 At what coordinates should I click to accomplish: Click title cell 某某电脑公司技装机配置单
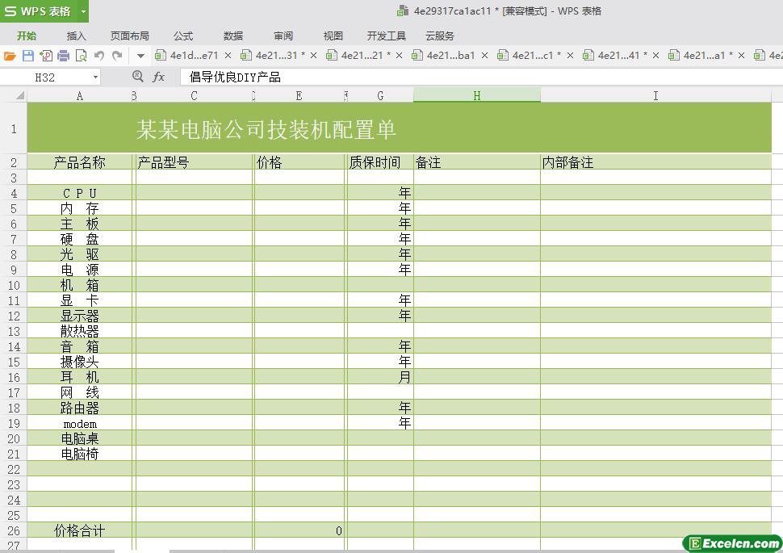coord(266,129)
